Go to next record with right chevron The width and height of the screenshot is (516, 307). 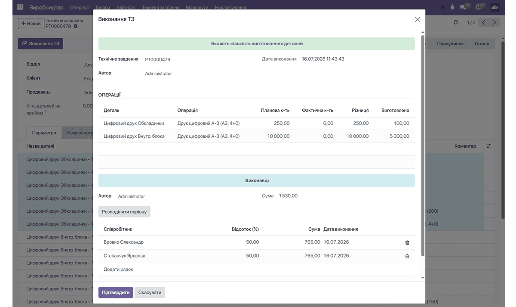click(x=495, y=22)
